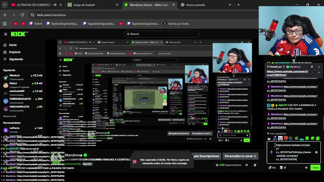Open a new browser tab

pos(238,5)
